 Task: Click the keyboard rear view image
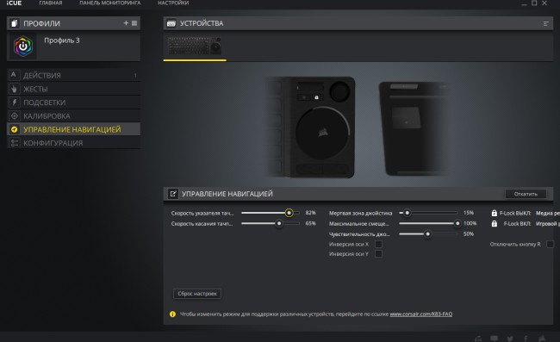click(x=414, y=128)
